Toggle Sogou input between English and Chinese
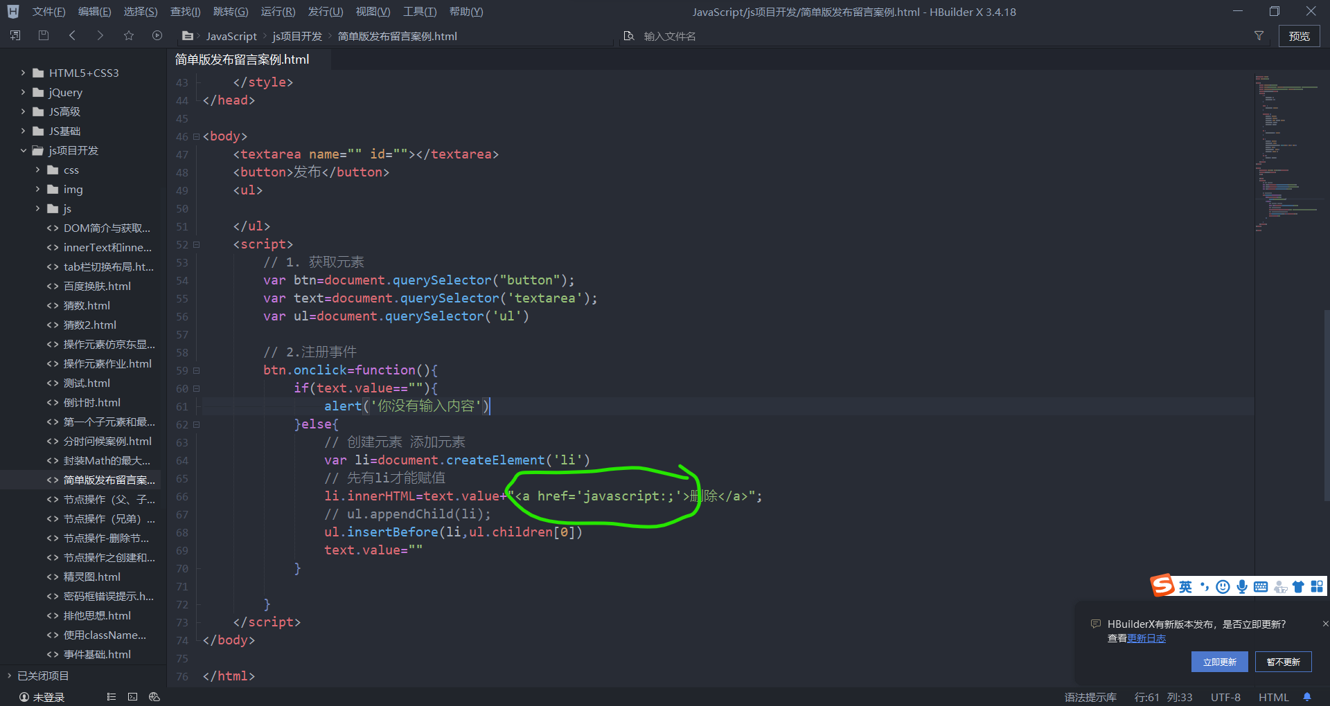 1185,586
